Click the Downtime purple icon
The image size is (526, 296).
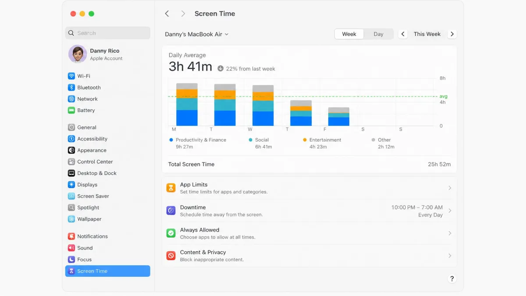[x=171, y=210]
